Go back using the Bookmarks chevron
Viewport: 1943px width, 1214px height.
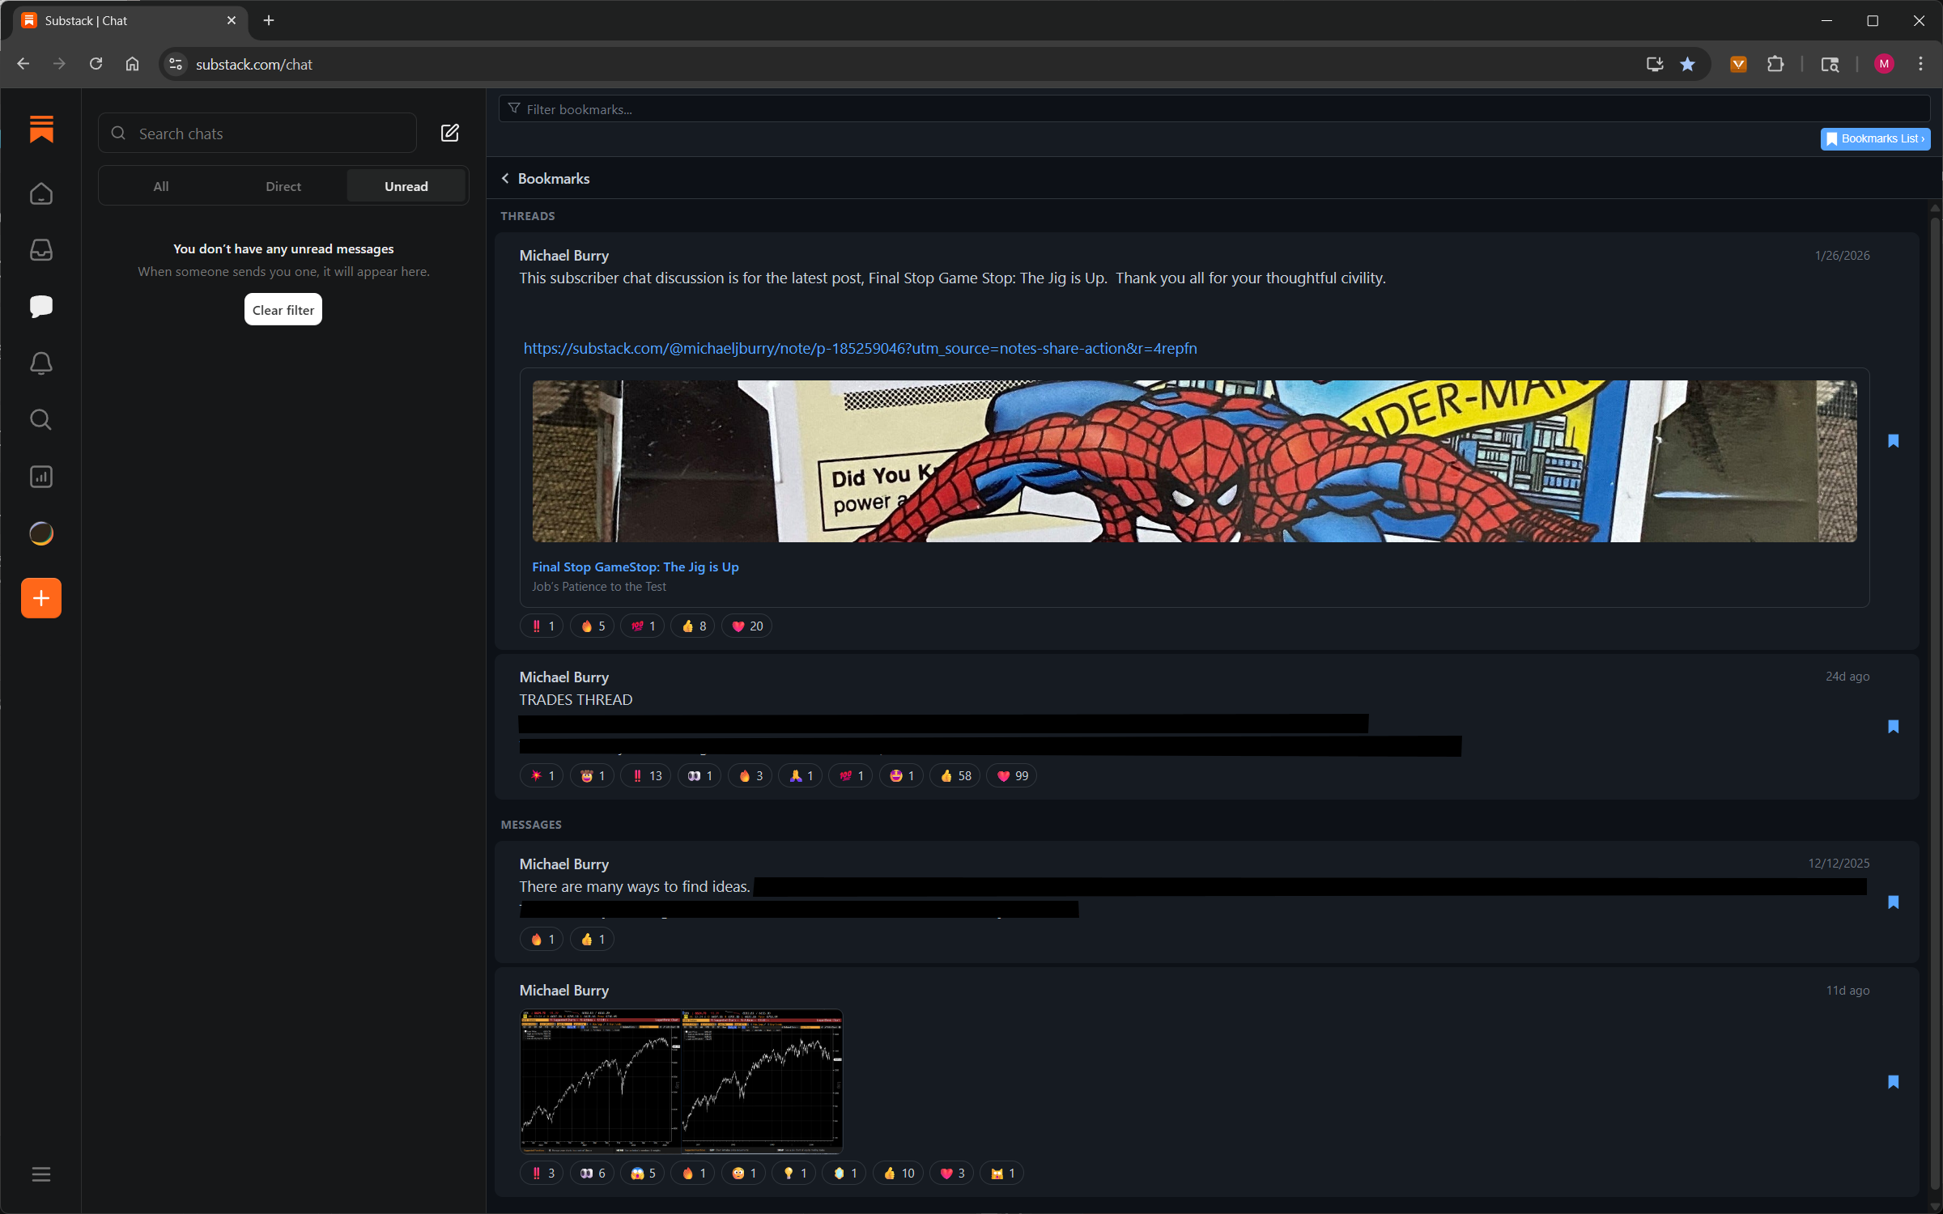(505, 178)
